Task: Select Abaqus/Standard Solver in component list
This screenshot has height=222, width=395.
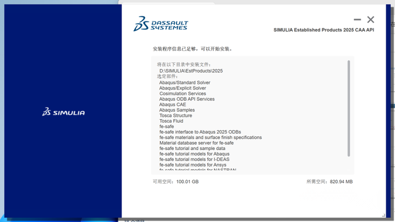Action: [185, 83]
